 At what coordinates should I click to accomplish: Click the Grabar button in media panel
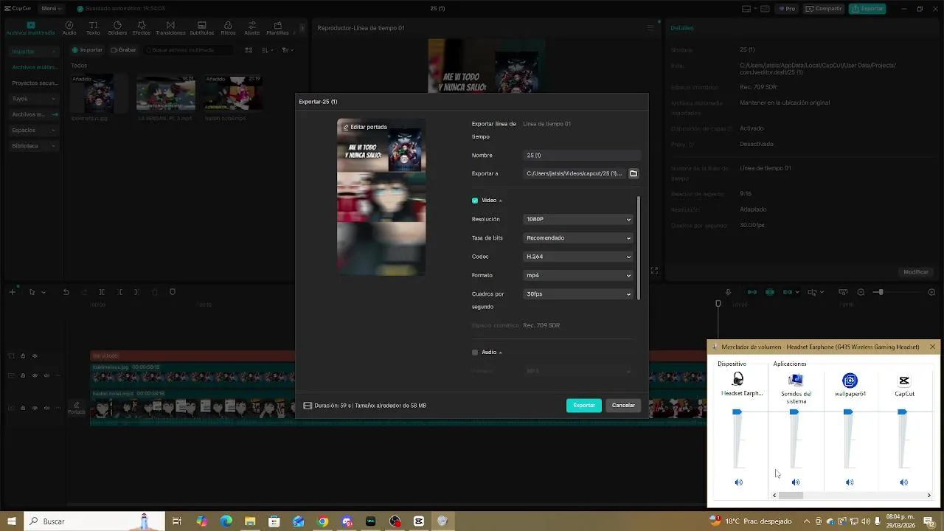click(123, 50)
